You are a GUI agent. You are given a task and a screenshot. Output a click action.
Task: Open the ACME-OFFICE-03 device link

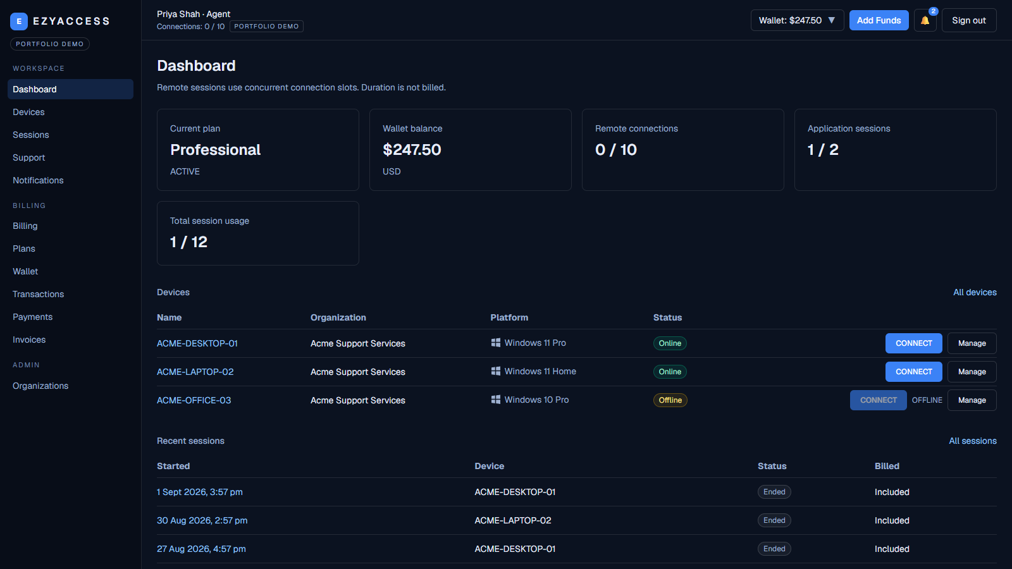[194, 400]
